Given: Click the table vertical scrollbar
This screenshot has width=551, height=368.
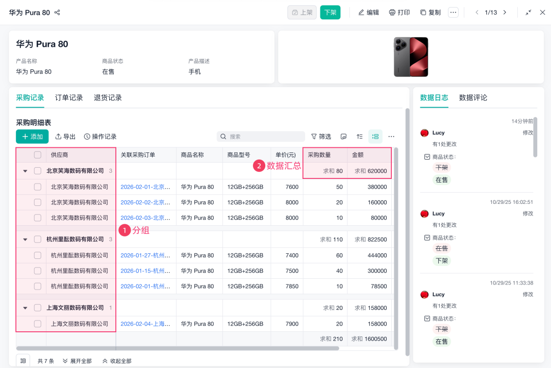Looking at the screenshot, I should tap(396, 248).
